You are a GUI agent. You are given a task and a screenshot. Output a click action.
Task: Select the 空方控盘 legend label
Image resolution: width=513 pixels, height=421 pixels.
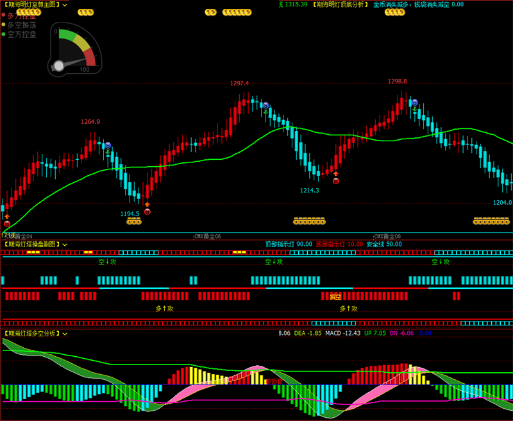click(x=22, y=35)
